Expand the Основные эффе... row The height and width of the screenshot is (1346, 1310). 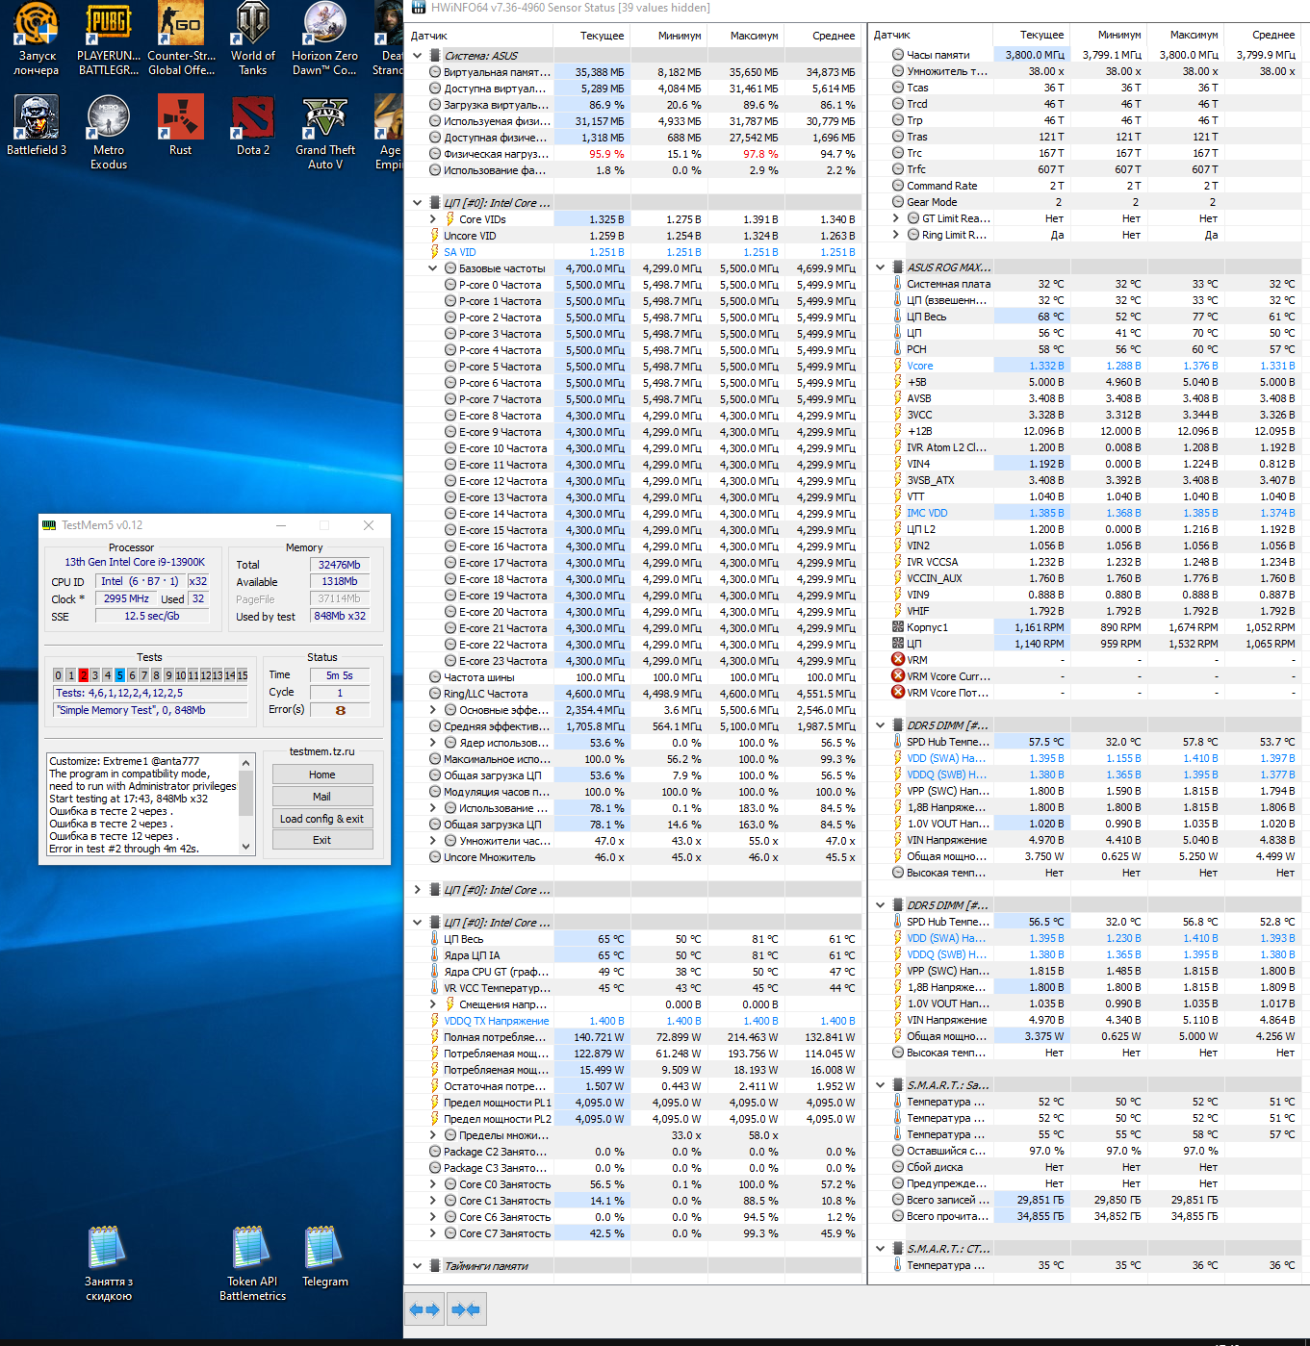432,710
